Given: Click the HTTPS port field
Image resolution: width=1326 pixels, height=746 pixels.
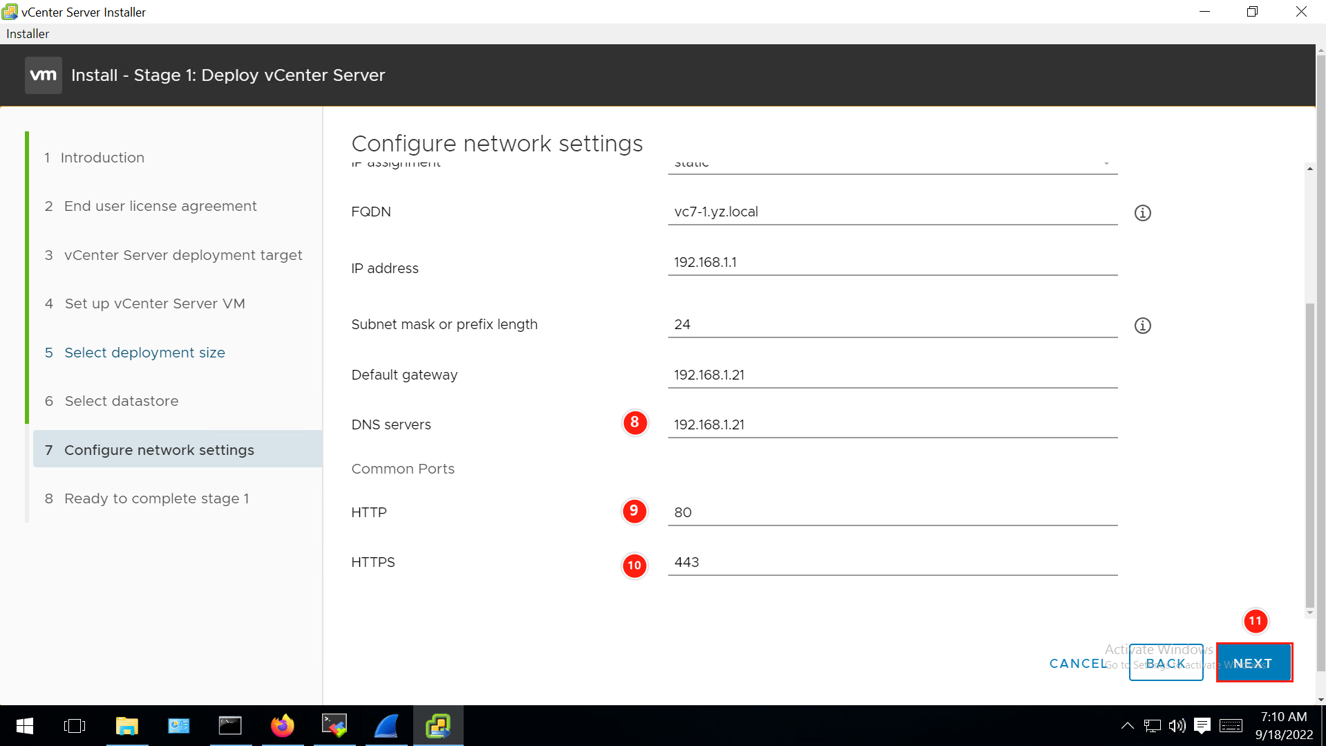Looking at the screenshot, I should coord(893,563).
